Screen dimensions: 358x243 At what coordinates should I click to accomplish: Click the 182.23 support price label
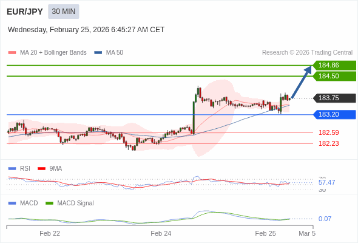pos(329,143)
